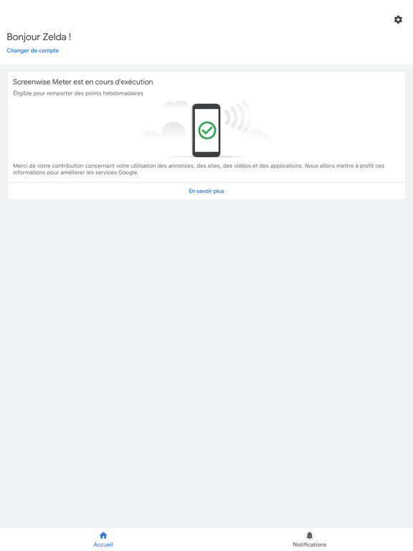The image size is (413, 551).
Task: Open the En savoir plus link
Action: pyautogui.click(x=206, y=191)
